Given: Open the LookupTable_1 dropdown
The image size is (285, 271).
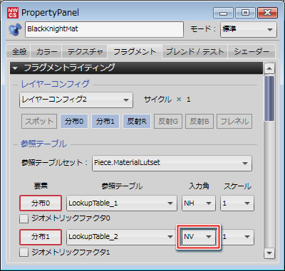Looking at the screenshot, I should coord(122,203).
